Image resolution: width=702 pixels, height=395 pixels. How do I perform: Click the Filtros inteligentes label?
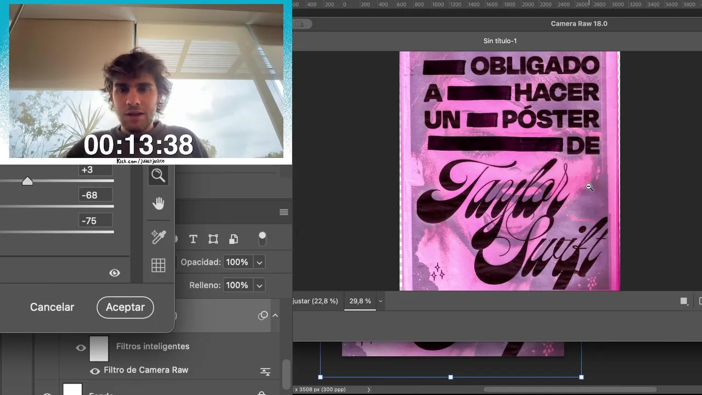tap(153, 347)
